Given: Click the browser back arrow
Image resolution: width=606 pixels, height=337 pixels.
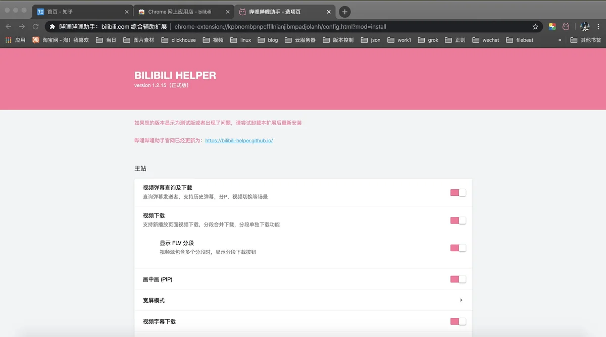Looking at the screenshot, I should 9,27.
